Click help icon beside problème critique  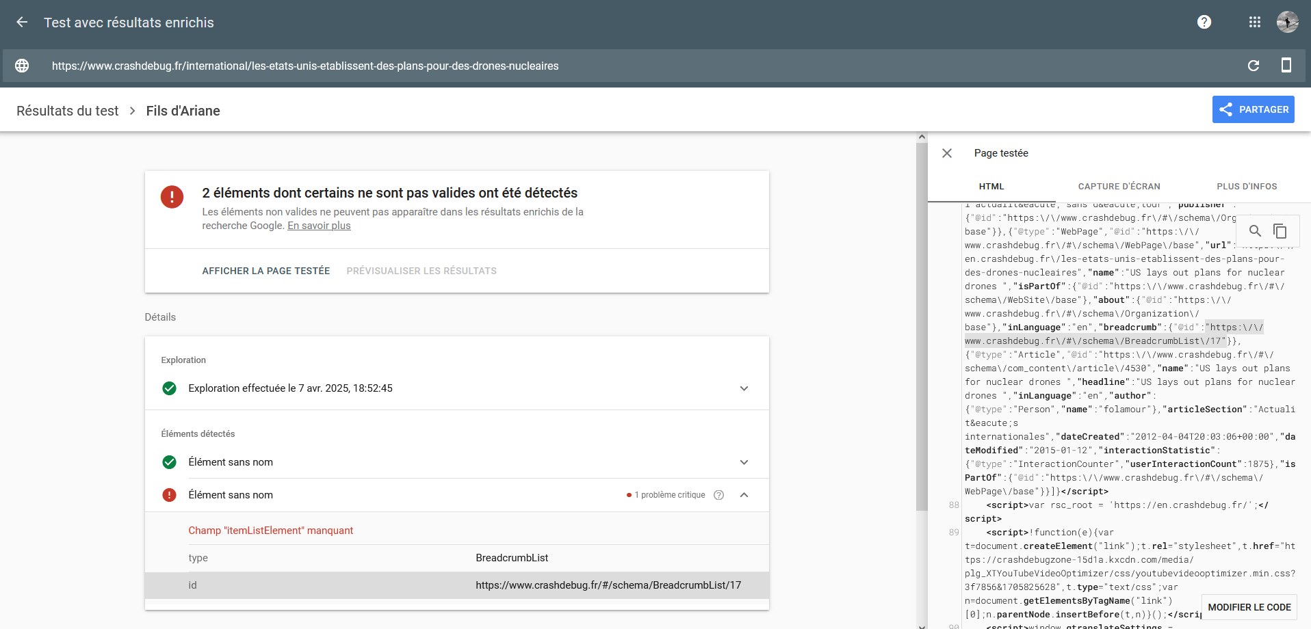click(718, 495)
